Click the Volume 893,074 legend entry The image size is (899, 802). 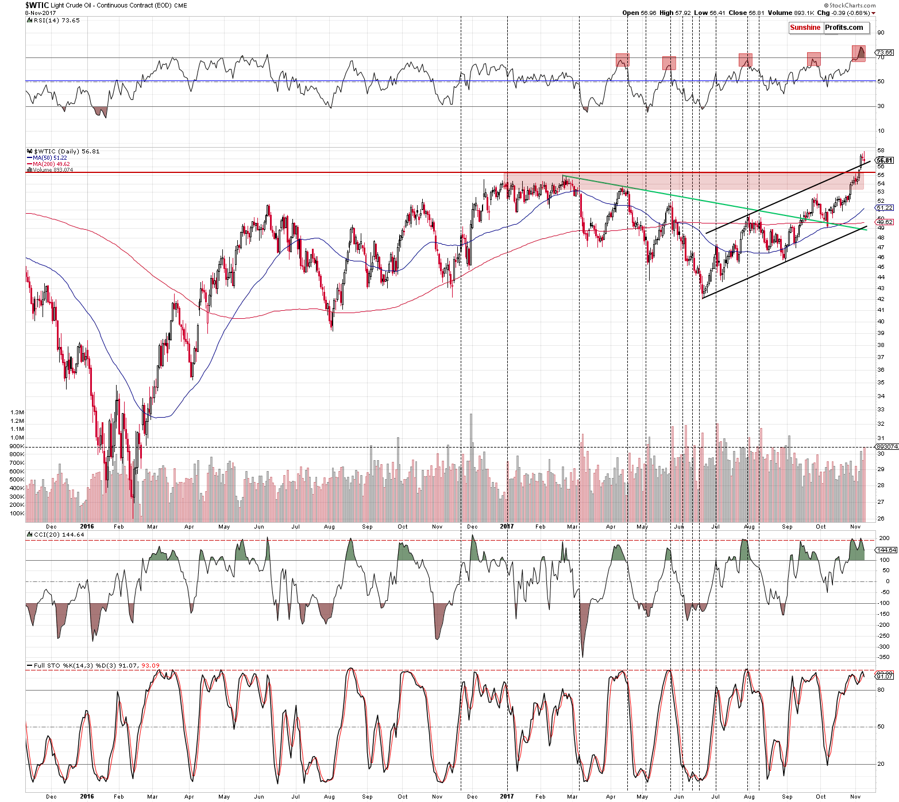click(x=53, y=170)
